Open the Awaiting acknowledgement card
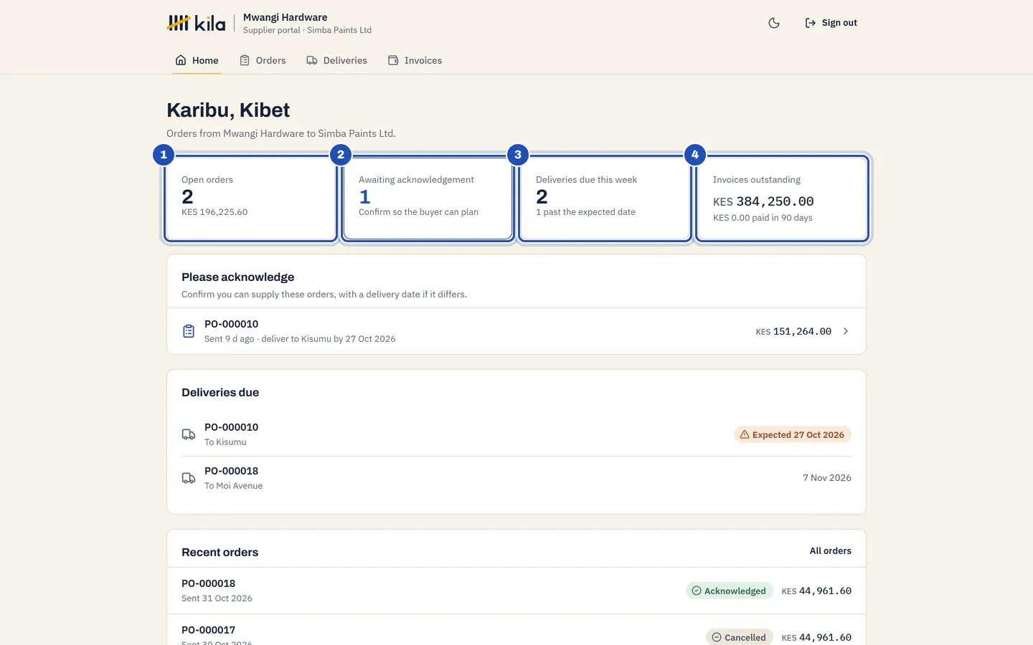Image resolution: width=1033 pixels, height=645 pixels. pyautogui.click(x=428, y=199)
